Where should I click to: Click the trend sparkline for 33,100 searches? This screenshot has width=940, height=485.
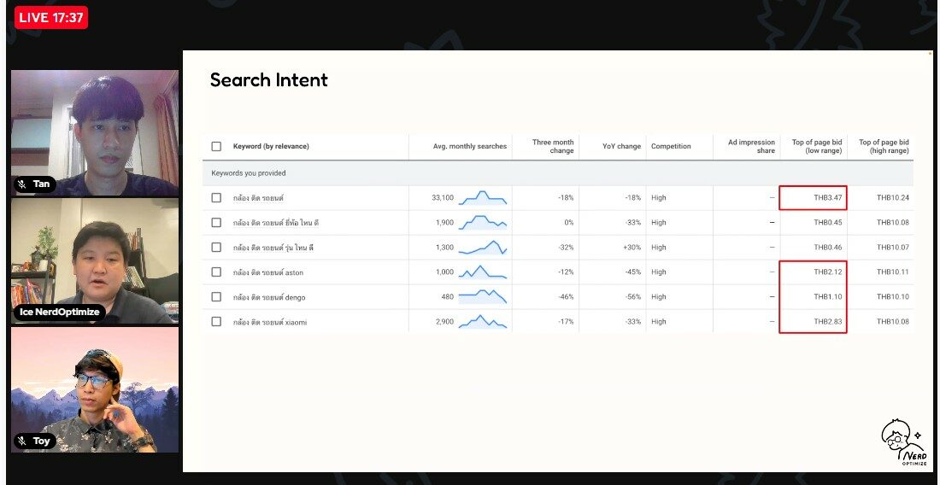483,198
